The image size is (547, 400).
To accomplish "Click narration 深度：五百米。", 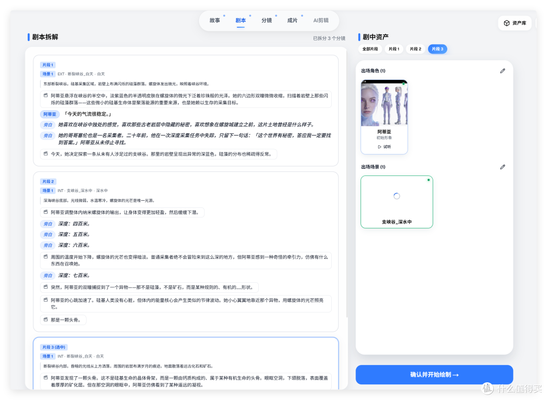I will 74,235.
